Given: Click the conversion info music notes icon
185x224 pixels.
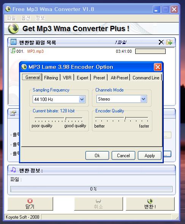Looking at the screenshot, I should (x=13, y=170).
